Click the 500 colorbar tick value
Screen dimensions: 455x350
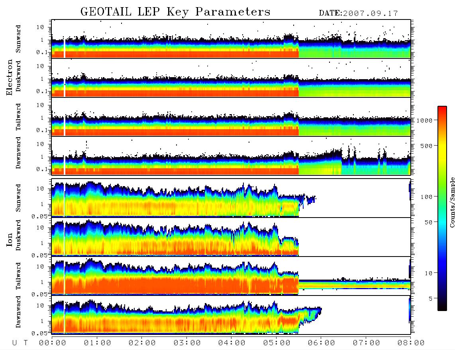tap(426, 146)
